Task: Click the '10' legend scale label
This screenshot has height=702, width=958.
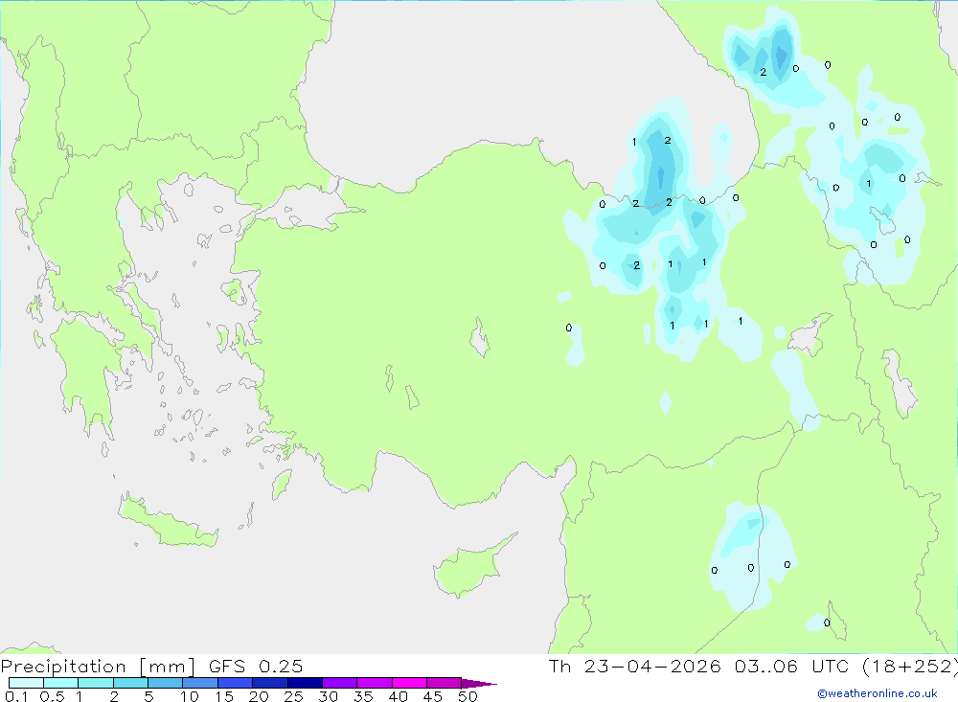Action: (190, 696)
